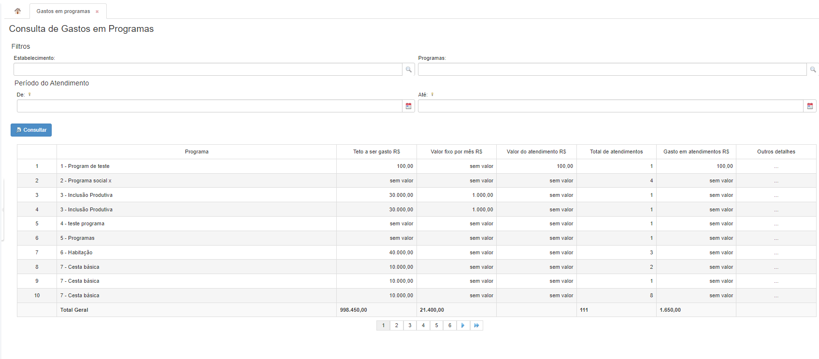Click the Consultar button
The height and width of the screenshot is (359, 819).
[x=31, y=130]
